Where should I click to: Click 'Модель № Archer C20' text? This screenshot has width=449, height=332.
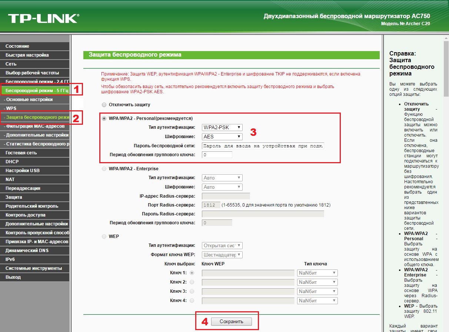click(x=405, y=24)
